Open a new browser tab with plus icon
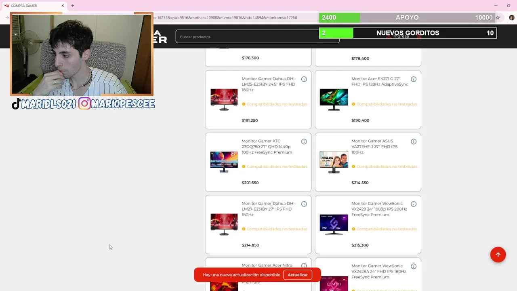Viewport: 517px width, 291px height. 73,6
